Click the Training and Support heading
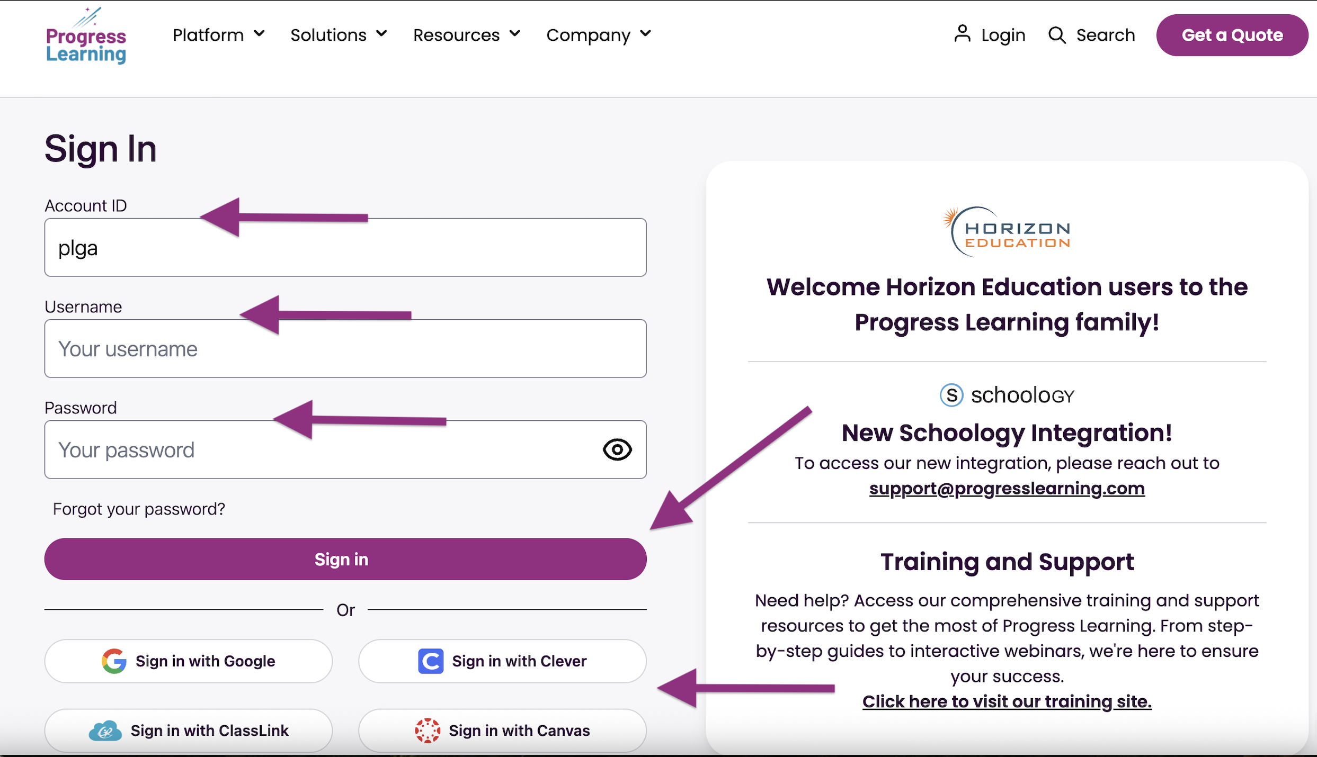1317x757 pixels. 1007,562
